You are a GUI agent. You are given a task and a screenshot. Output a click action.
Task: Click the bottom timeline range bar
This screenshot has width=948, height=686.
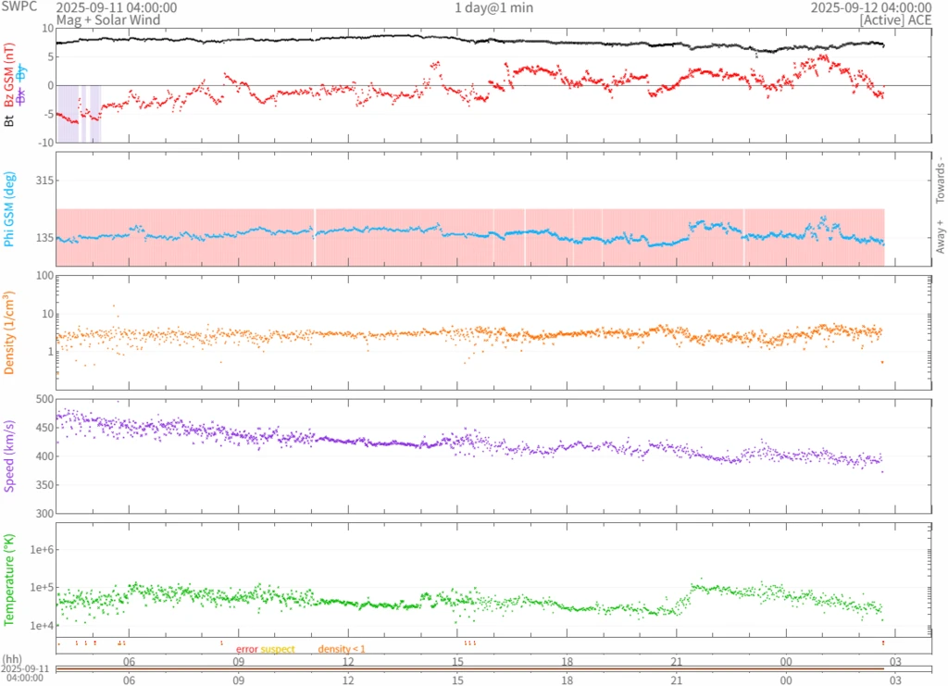click(493, 668)
